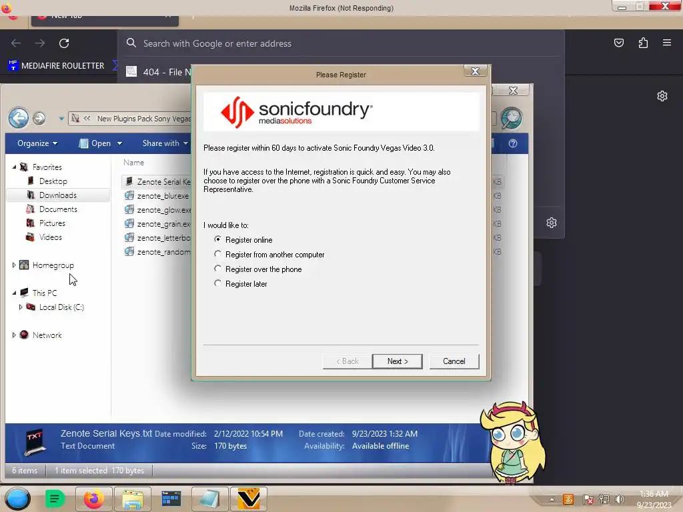This screenshot has width=683, height=512.
Task: Select the Register online option
Action: pyautogui.click(x=243, y=240)
